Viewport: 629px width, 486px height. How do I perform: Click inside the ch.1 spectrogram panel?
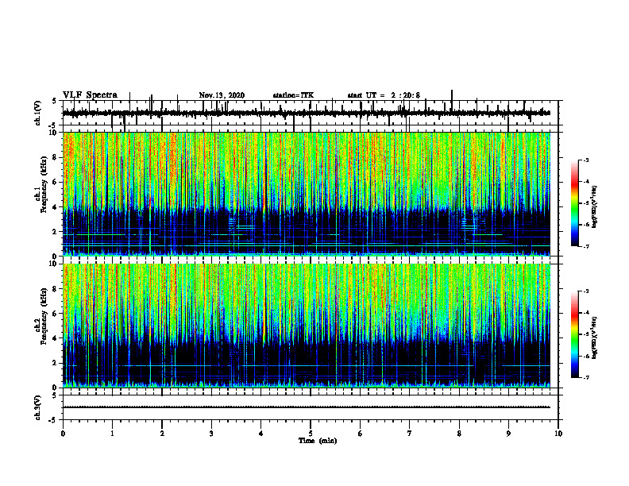tap(306, 194)
